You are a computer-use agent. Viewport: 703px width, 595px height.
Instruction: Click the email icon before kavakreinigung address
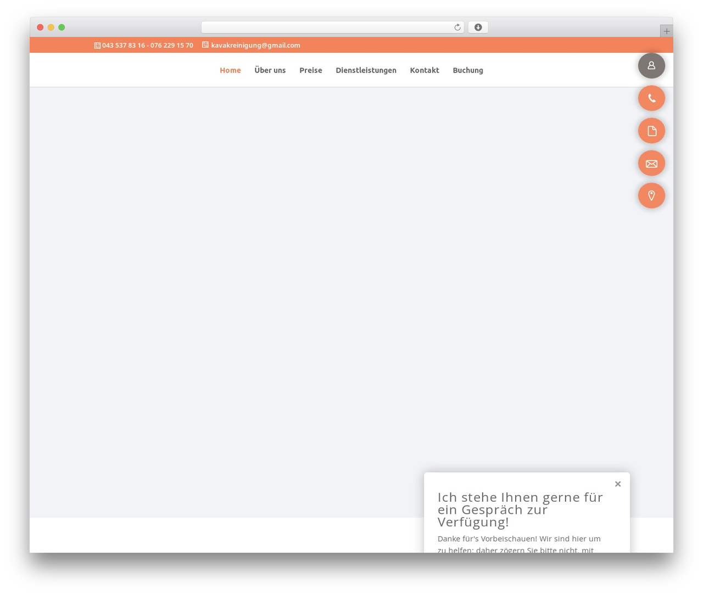tap(205, 45)
